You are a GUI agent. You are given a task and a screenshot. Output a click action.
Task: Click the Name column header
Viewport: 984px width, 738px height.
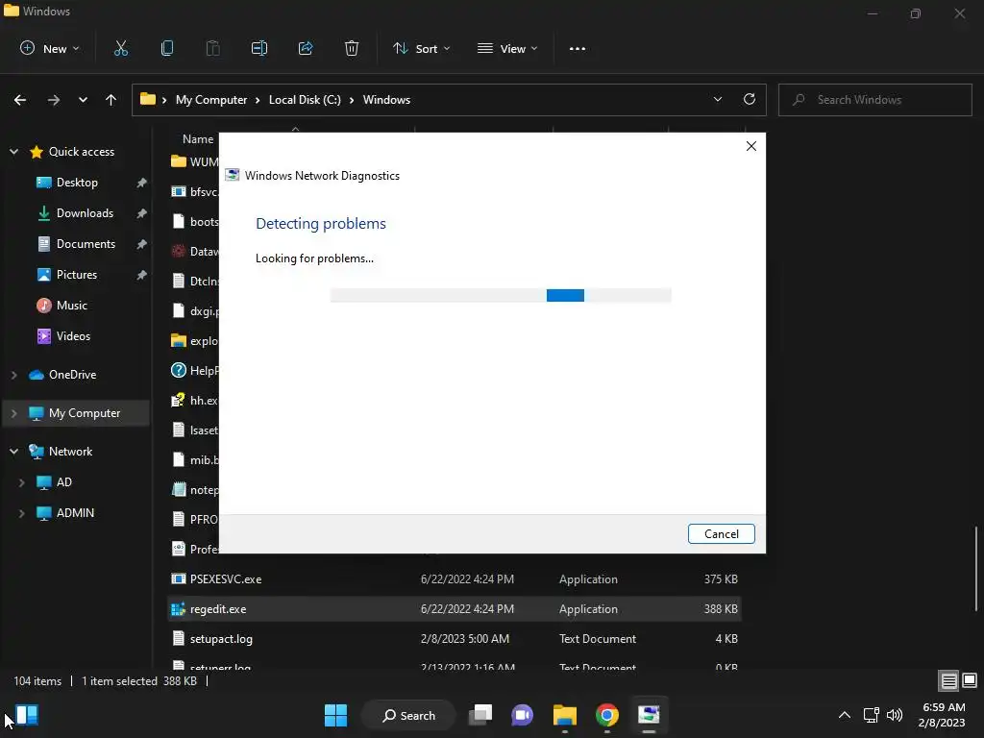(198, 139)
